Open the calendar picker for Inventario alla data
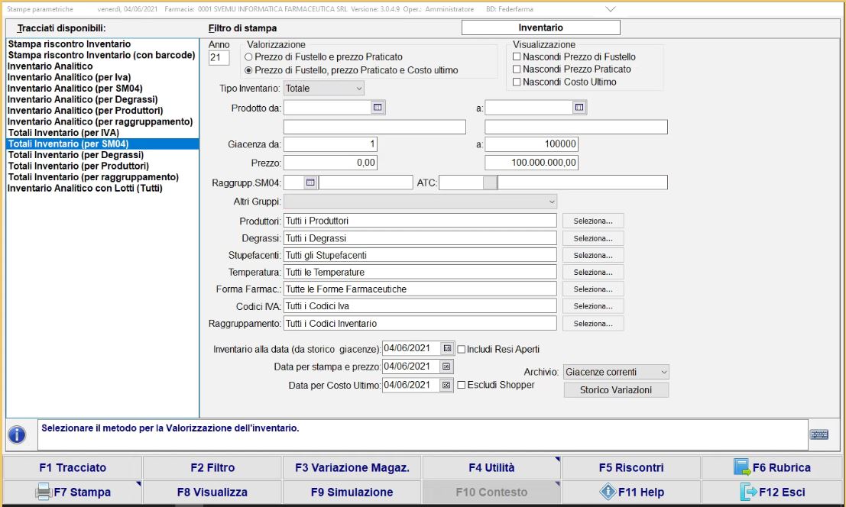 [x=448, y=348]
